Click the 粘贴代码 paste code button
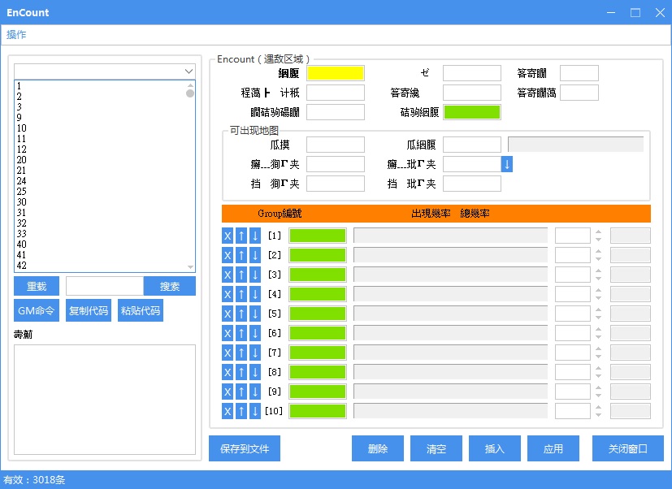 click(140, 311)
